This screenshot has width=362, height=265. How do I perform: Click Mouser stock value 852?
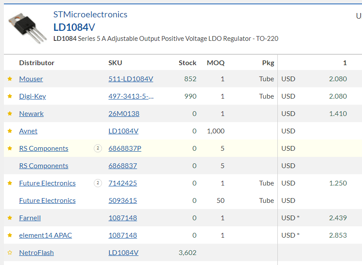pyautogui.click(x=190, y=79)
